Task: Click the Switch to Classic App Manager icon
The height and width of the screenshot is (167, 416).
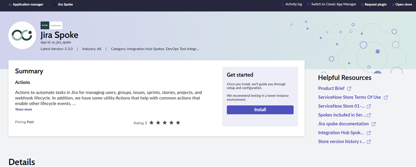Action: pyautogui.click(x=308, y=4)
